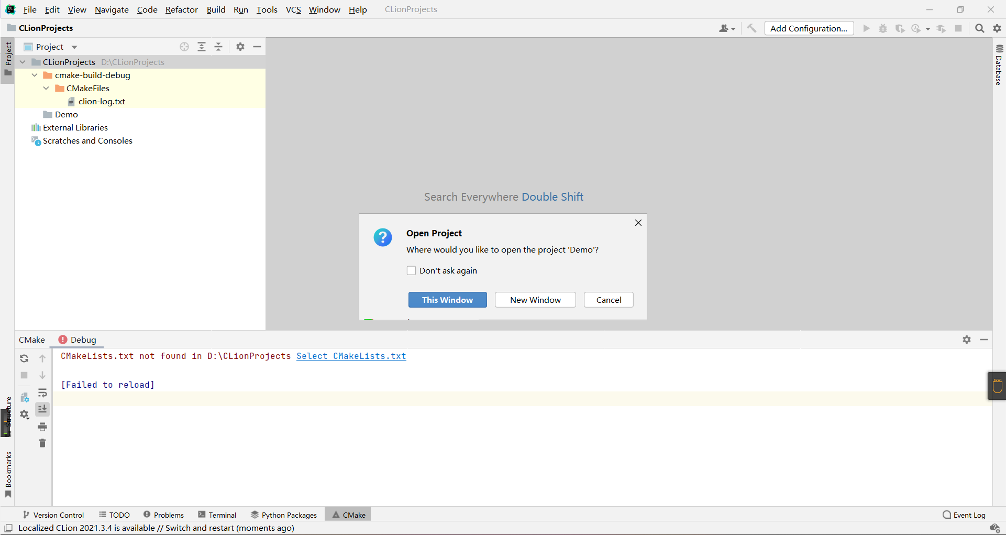Screen dimensions: 1006x535
Task: Open Search Everywhere magnifier icon
Action: (x=980, y=28)
